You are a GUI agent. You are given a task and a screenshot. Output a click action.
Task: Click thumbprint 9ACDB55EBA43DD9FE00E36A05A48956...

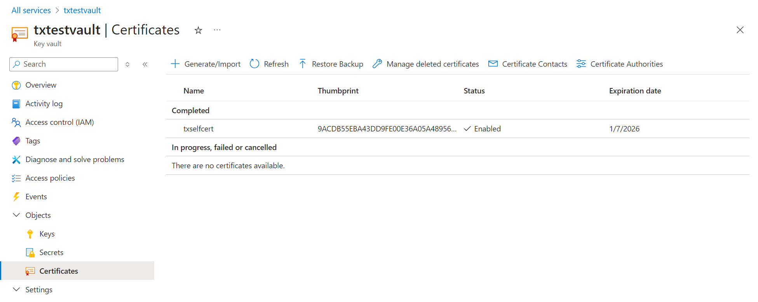tap(387, 129)
